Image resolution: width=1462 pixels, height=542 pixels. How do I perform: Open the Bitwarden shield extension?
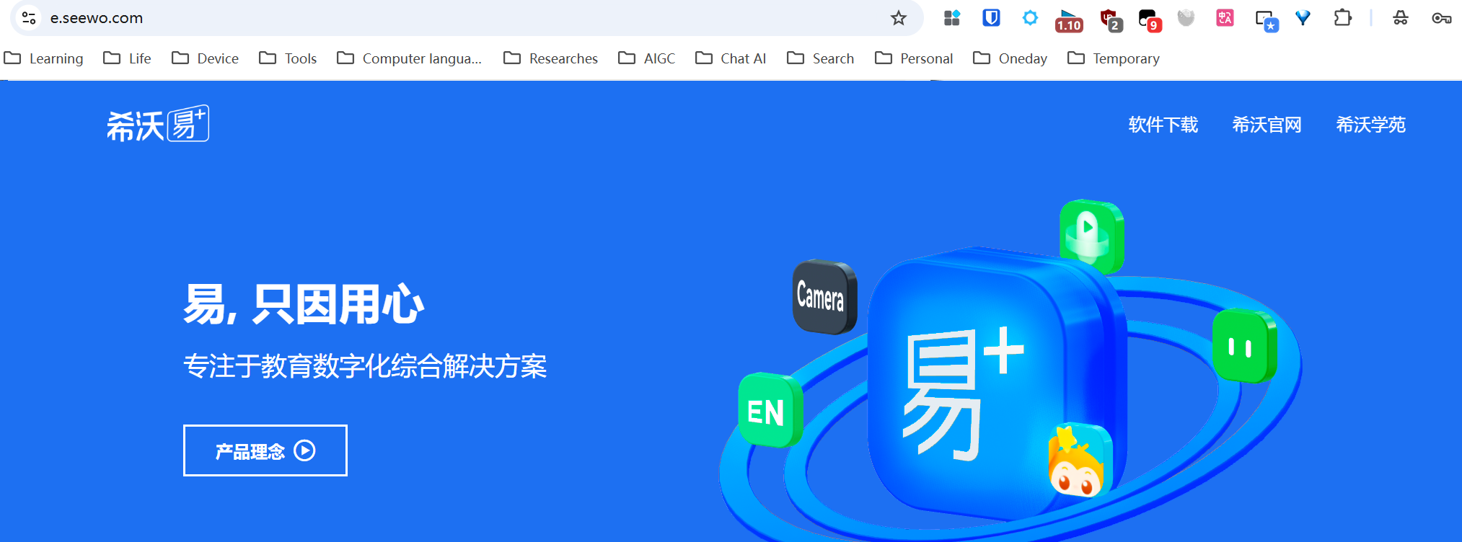pos(991,18)
